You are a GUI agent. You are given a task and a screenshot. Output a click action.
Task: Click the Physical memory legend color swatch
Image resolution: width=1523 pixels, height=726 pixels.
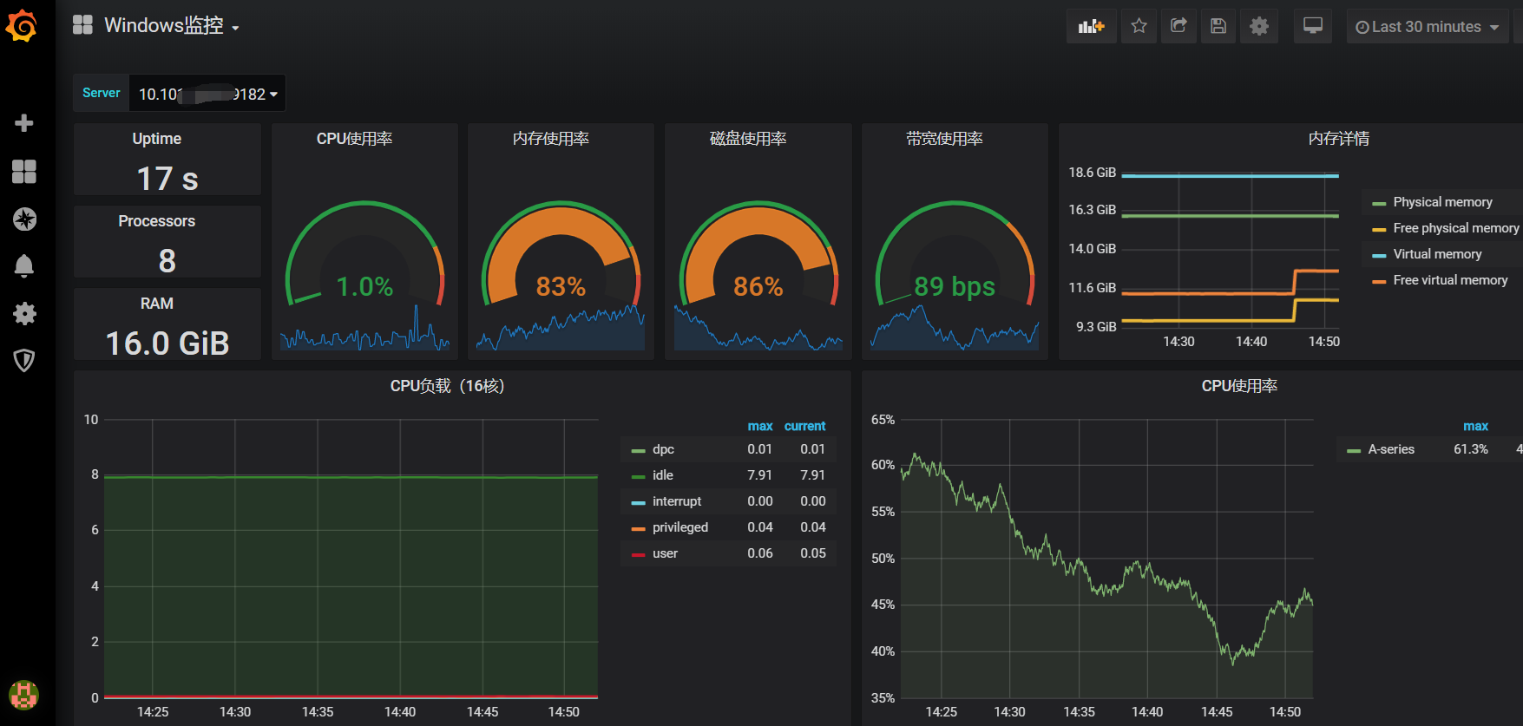tap(1378, 203)
